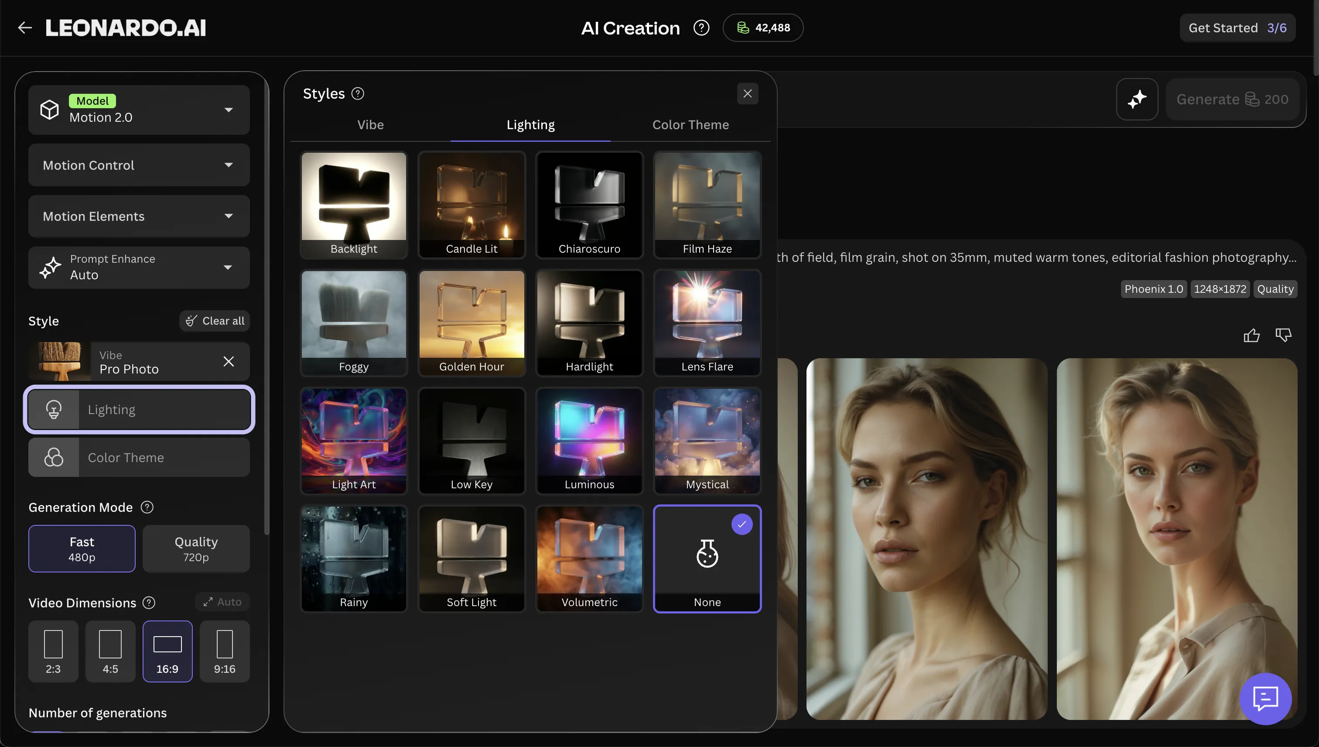Click the Generation Mode info icon
This screenshot has height=747, width=1319.
coord(147,507)
